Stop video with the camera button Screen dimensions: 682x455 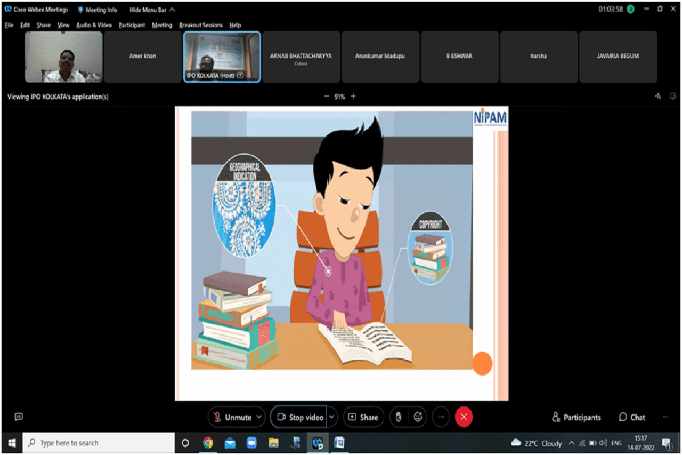coord(299,417)
